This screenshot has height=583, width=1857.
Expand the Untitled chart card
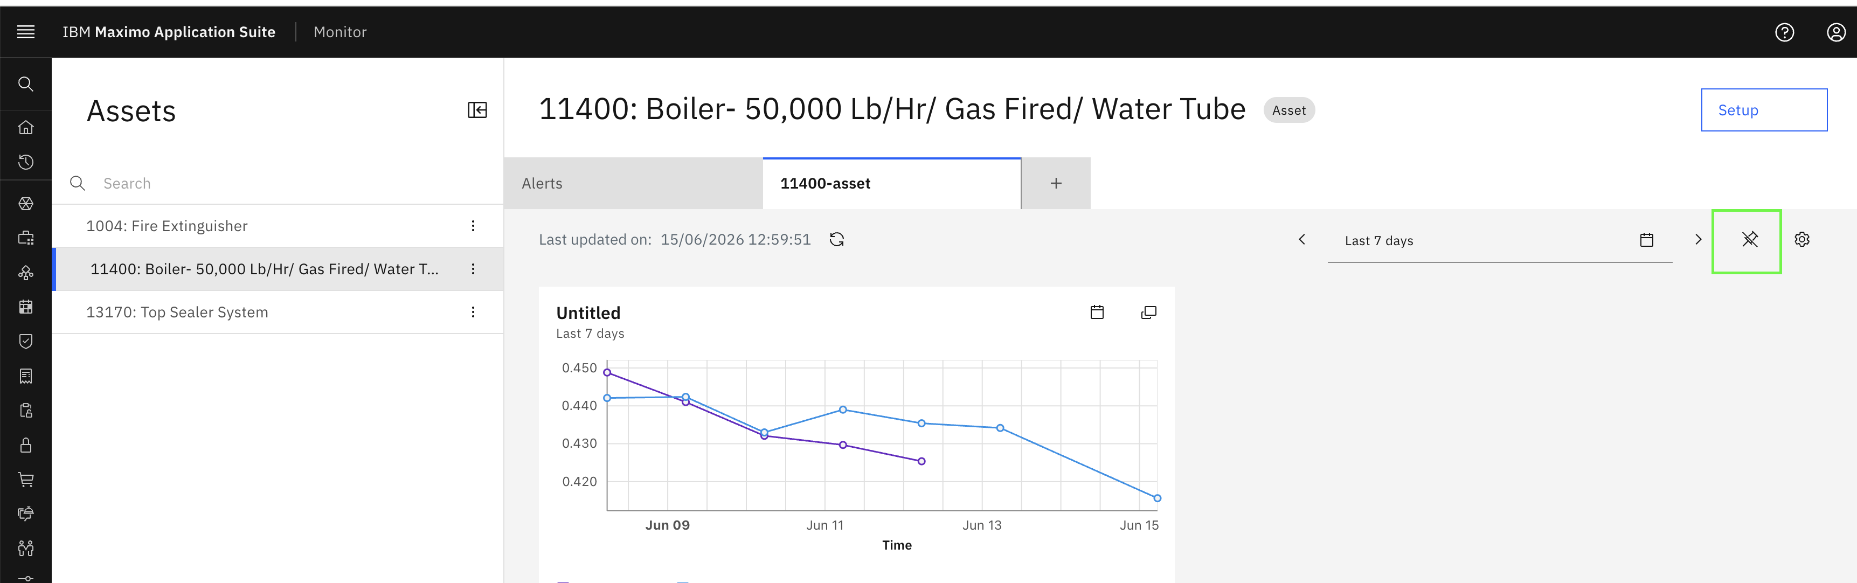click(x=1148, y=312)
